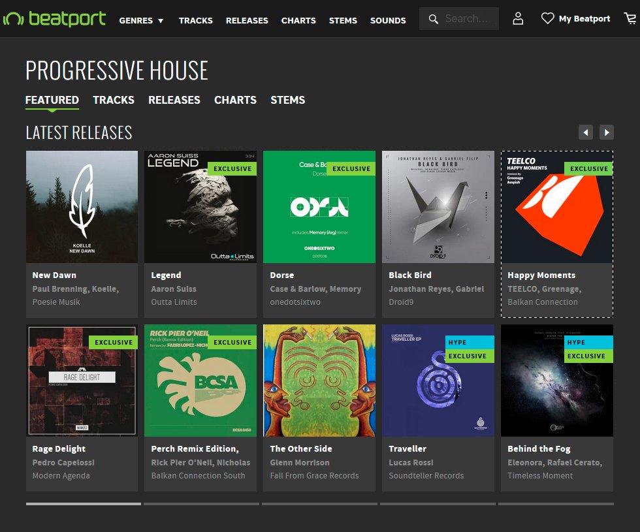Click the Behind the Fog title
Viewport: 640px width, 532px height.
pyautogui.click(x=539, y=449)
